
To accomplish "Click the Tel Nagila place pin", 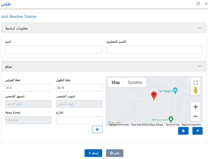I will coord(175,91).
